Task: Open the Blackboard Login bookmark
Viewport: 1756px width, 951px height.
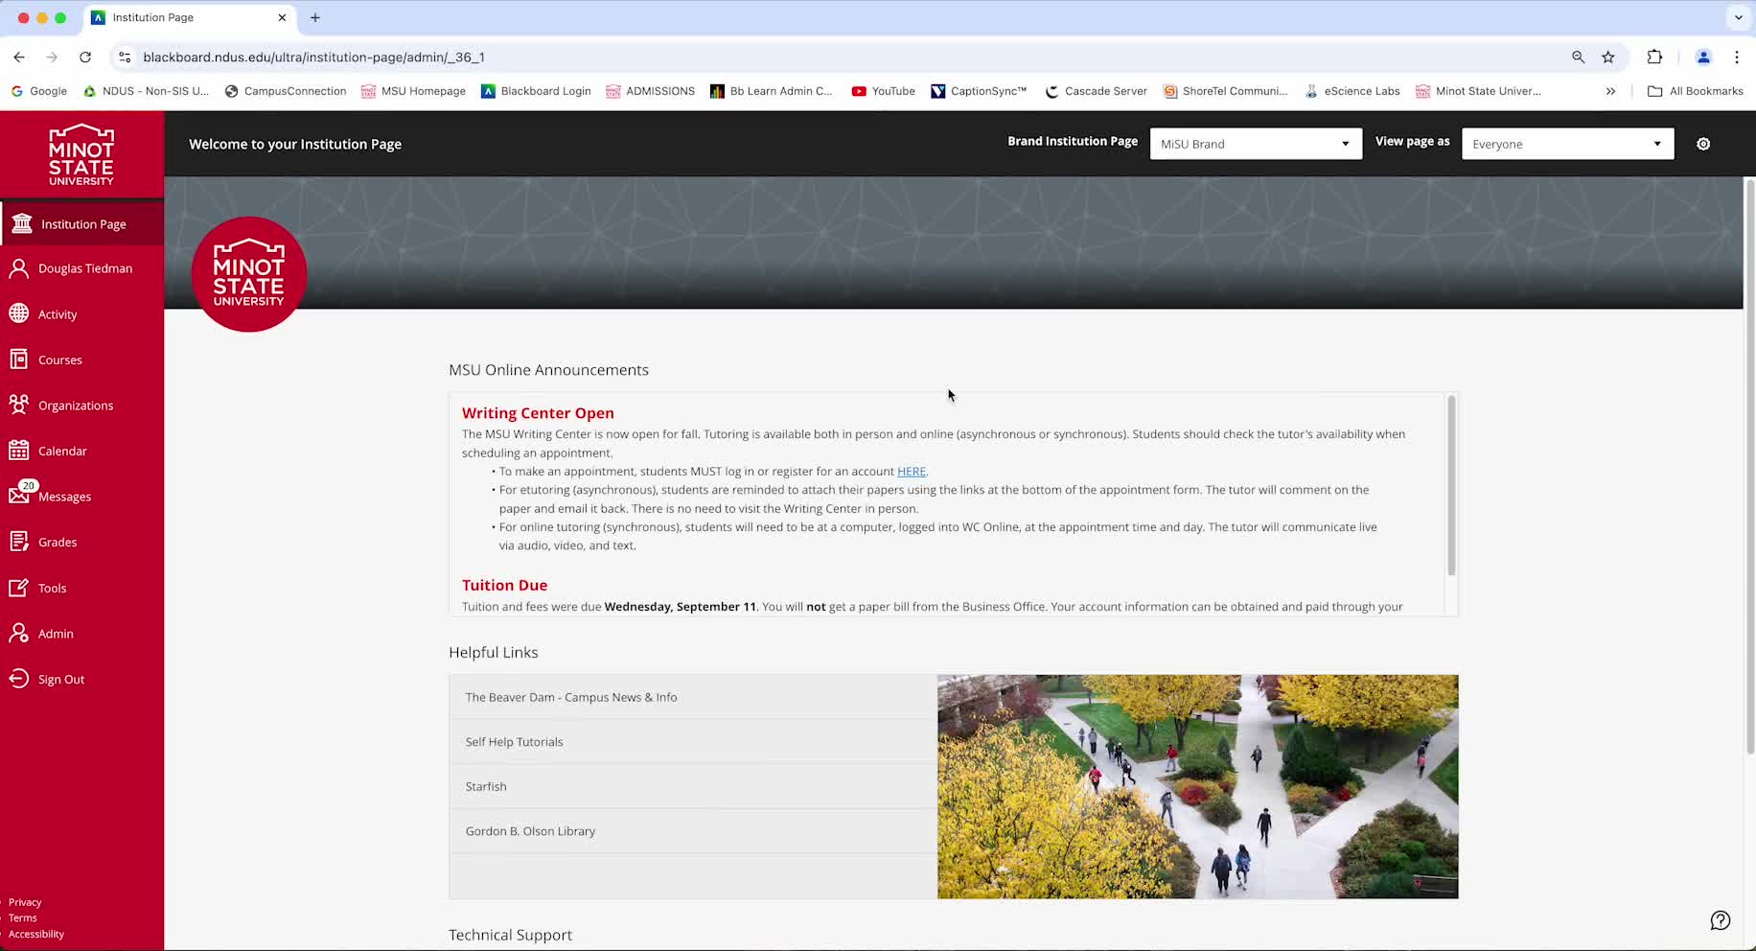Action: tap(536, 91)
